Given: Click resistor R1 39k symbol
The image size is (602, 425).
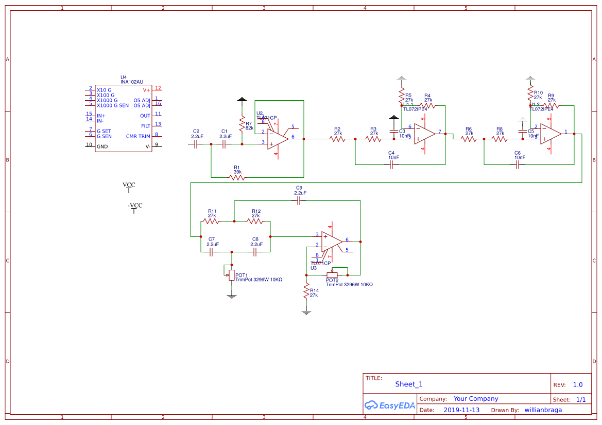Looking at the screenshot, I should tap(237, 177).
